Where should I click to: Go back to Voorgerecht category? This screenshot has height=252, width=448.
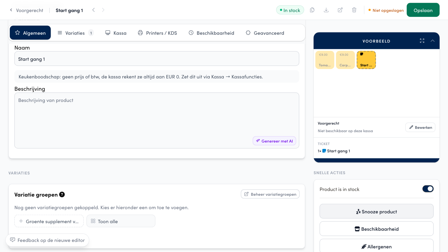pos(27,10)
